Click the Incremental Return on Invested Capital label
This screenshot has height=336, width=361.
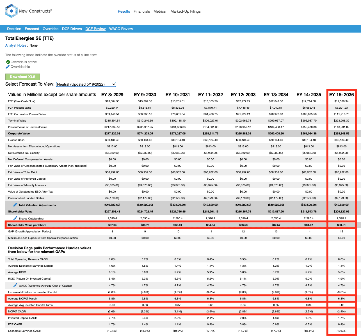33,292
